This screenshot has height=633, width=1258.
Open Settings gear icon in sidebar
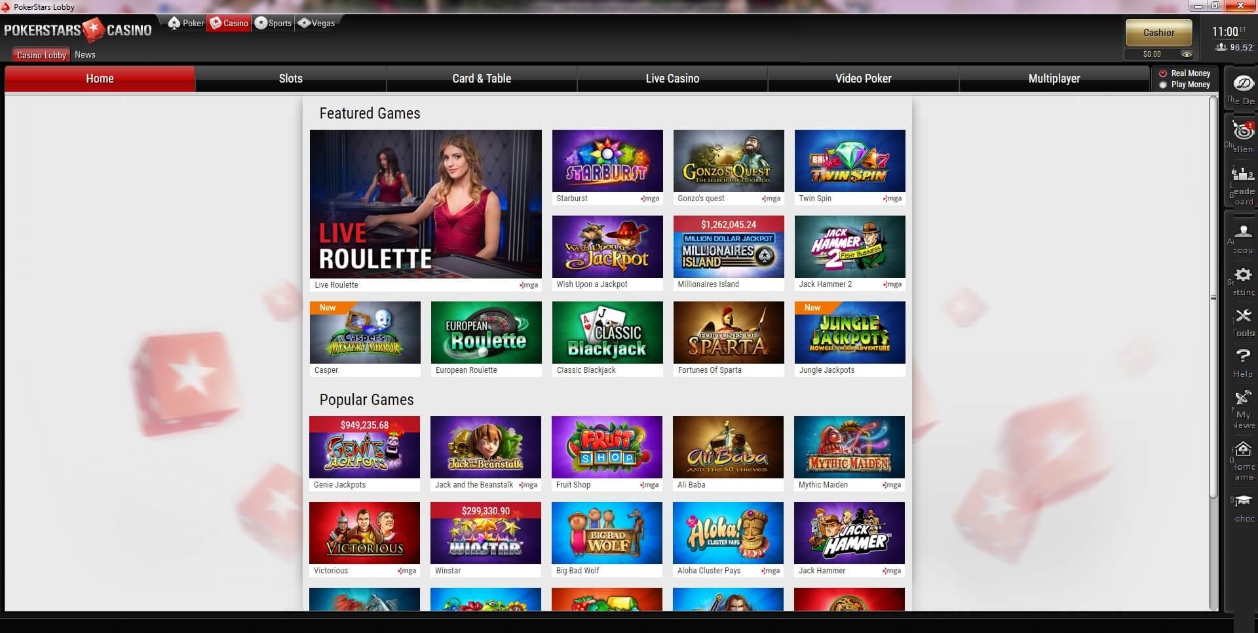point(1243,275)
